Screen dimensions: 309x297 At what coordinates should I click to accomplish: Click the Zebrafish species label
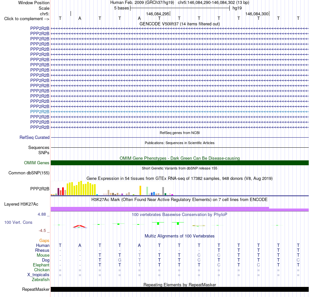tap(41, 280)
